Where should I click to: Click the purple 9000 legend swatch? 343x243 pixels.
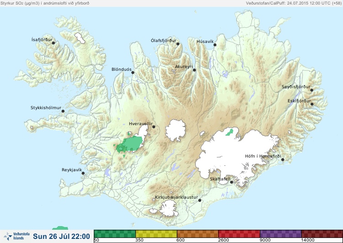[x=281, y=234]
